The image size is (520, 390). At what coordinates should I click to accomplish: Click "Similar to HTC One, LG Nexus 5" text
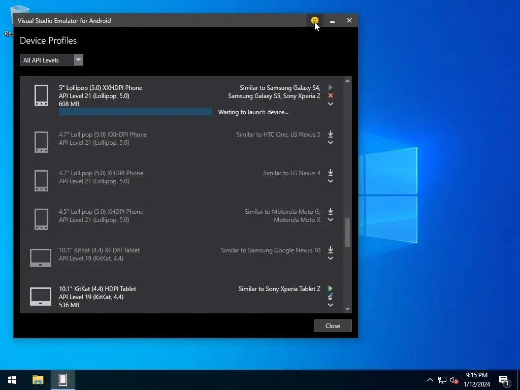tap(278, 135)
